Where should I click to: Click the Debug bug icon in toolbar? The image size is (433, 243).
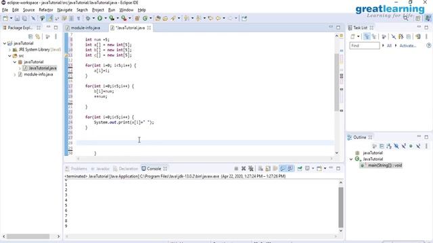(x=88, y=18)
